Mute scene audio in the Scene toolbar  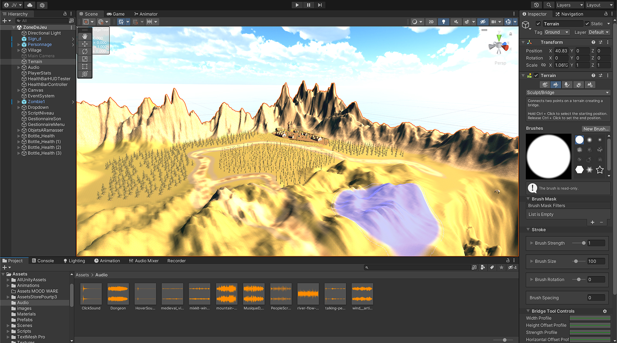click(456, 22)
